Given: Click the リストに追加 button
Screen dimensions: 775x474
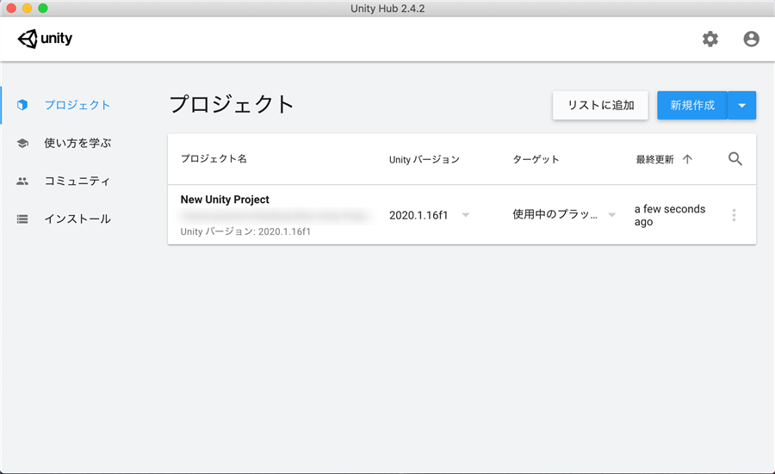Looking at the screenshot, I should coord(600,105).
